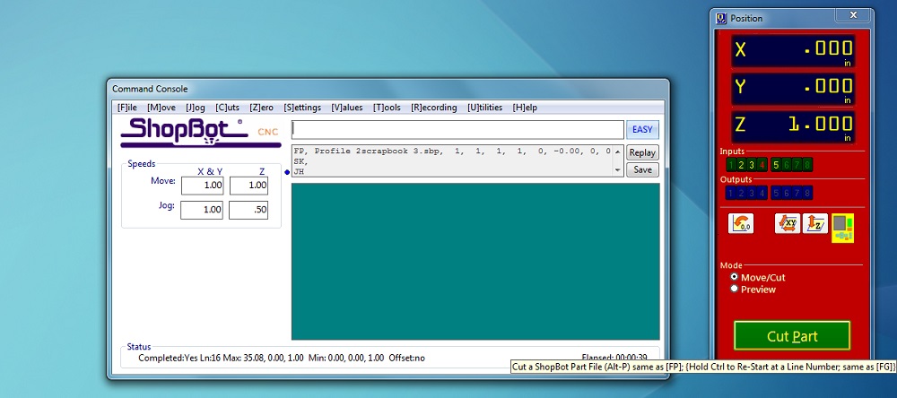The height and width of the screenshot is (398, 897).
Task: Click the Y position readout
Action: (793, 89)
